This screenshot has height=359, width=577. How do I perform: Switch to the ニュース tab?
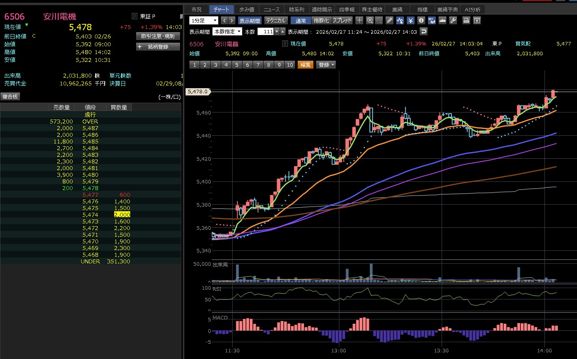(x=271, y=9)
